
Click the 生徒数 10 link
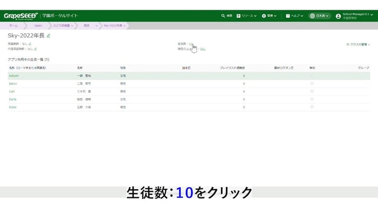(191, 44)
